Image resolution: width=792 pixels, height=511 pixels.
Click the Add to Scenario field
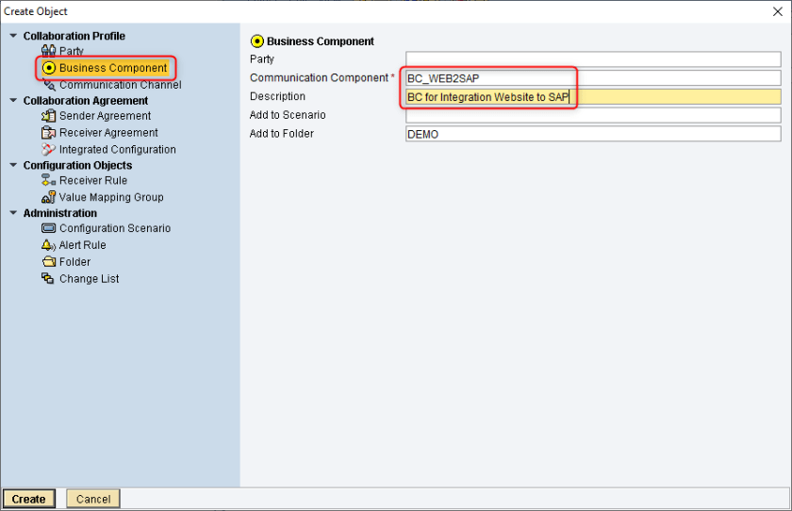tap(592, 115)
